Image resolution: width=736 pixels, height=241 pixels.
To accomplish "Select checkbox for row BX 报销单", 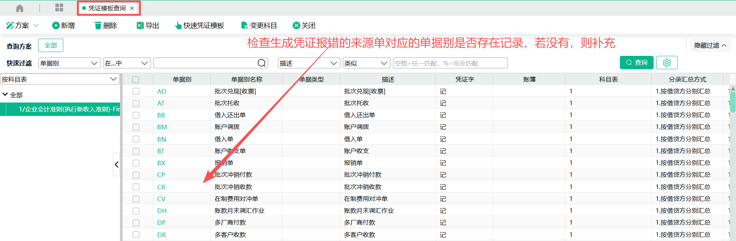I will (x=136, y=163).
